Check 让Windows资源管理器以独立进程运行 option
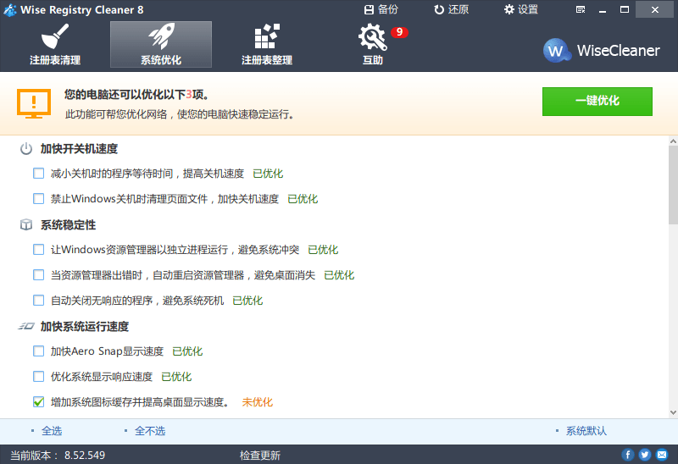This screenshot has height=464, width=678. tap(38, 249)
